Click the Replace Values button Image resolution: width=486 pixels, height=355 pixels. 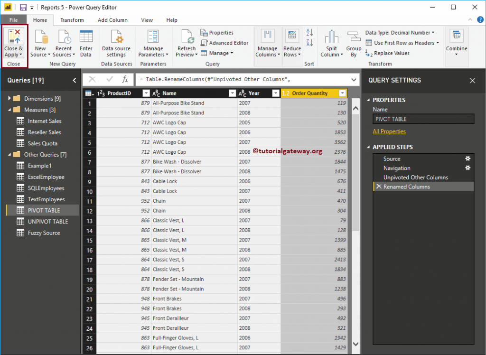[x=387, y=53]
